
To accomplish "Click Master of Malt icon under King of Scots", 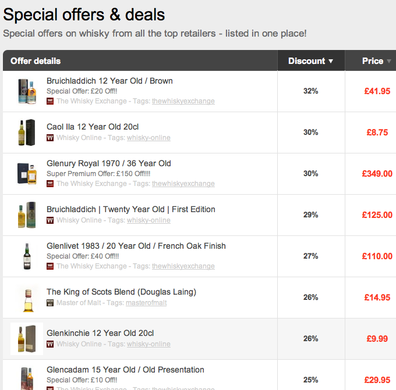I will [50, 303].
